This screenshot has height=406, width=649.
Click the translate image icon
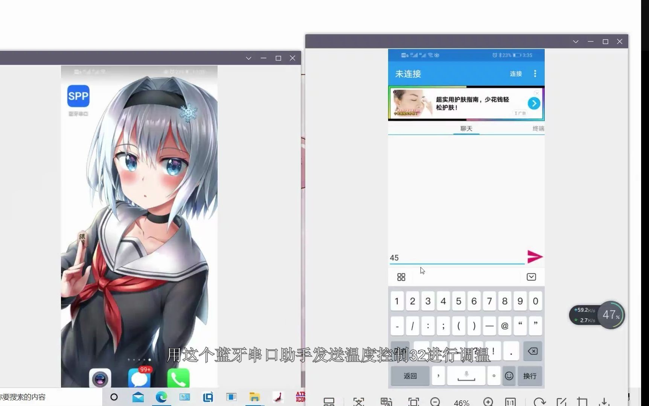pos(386,402)
